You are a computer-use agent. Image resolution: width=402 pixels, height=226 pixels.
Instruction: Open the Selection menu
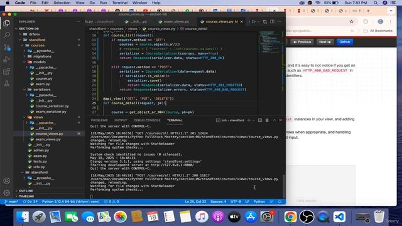click(x=62, y=3)
